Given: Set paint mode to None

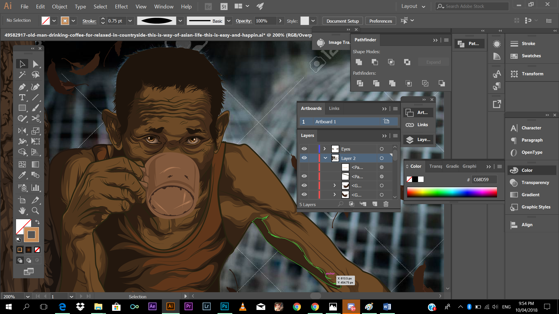Looking at the screenshot, I should (37, 250).
